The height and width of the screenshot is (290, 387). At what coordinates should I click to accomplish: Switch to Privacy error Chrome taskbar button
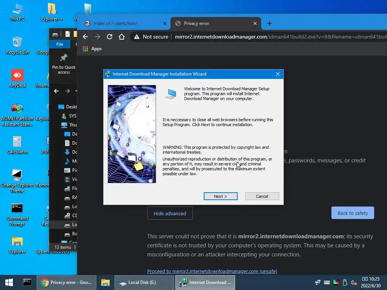[x=67, y=282]
